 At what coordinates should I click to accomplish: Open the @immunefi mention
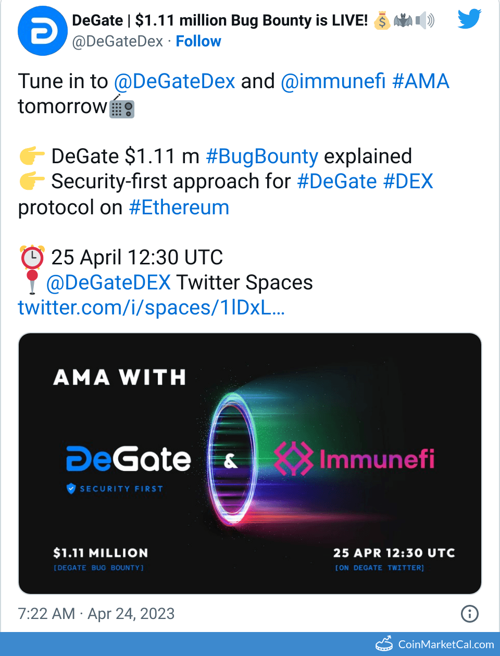coord(333,81)
